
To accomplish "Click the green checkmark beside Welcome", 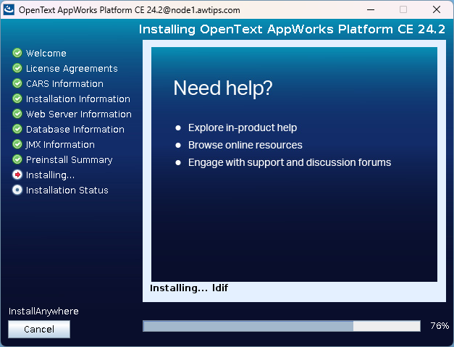I will 17,53.
